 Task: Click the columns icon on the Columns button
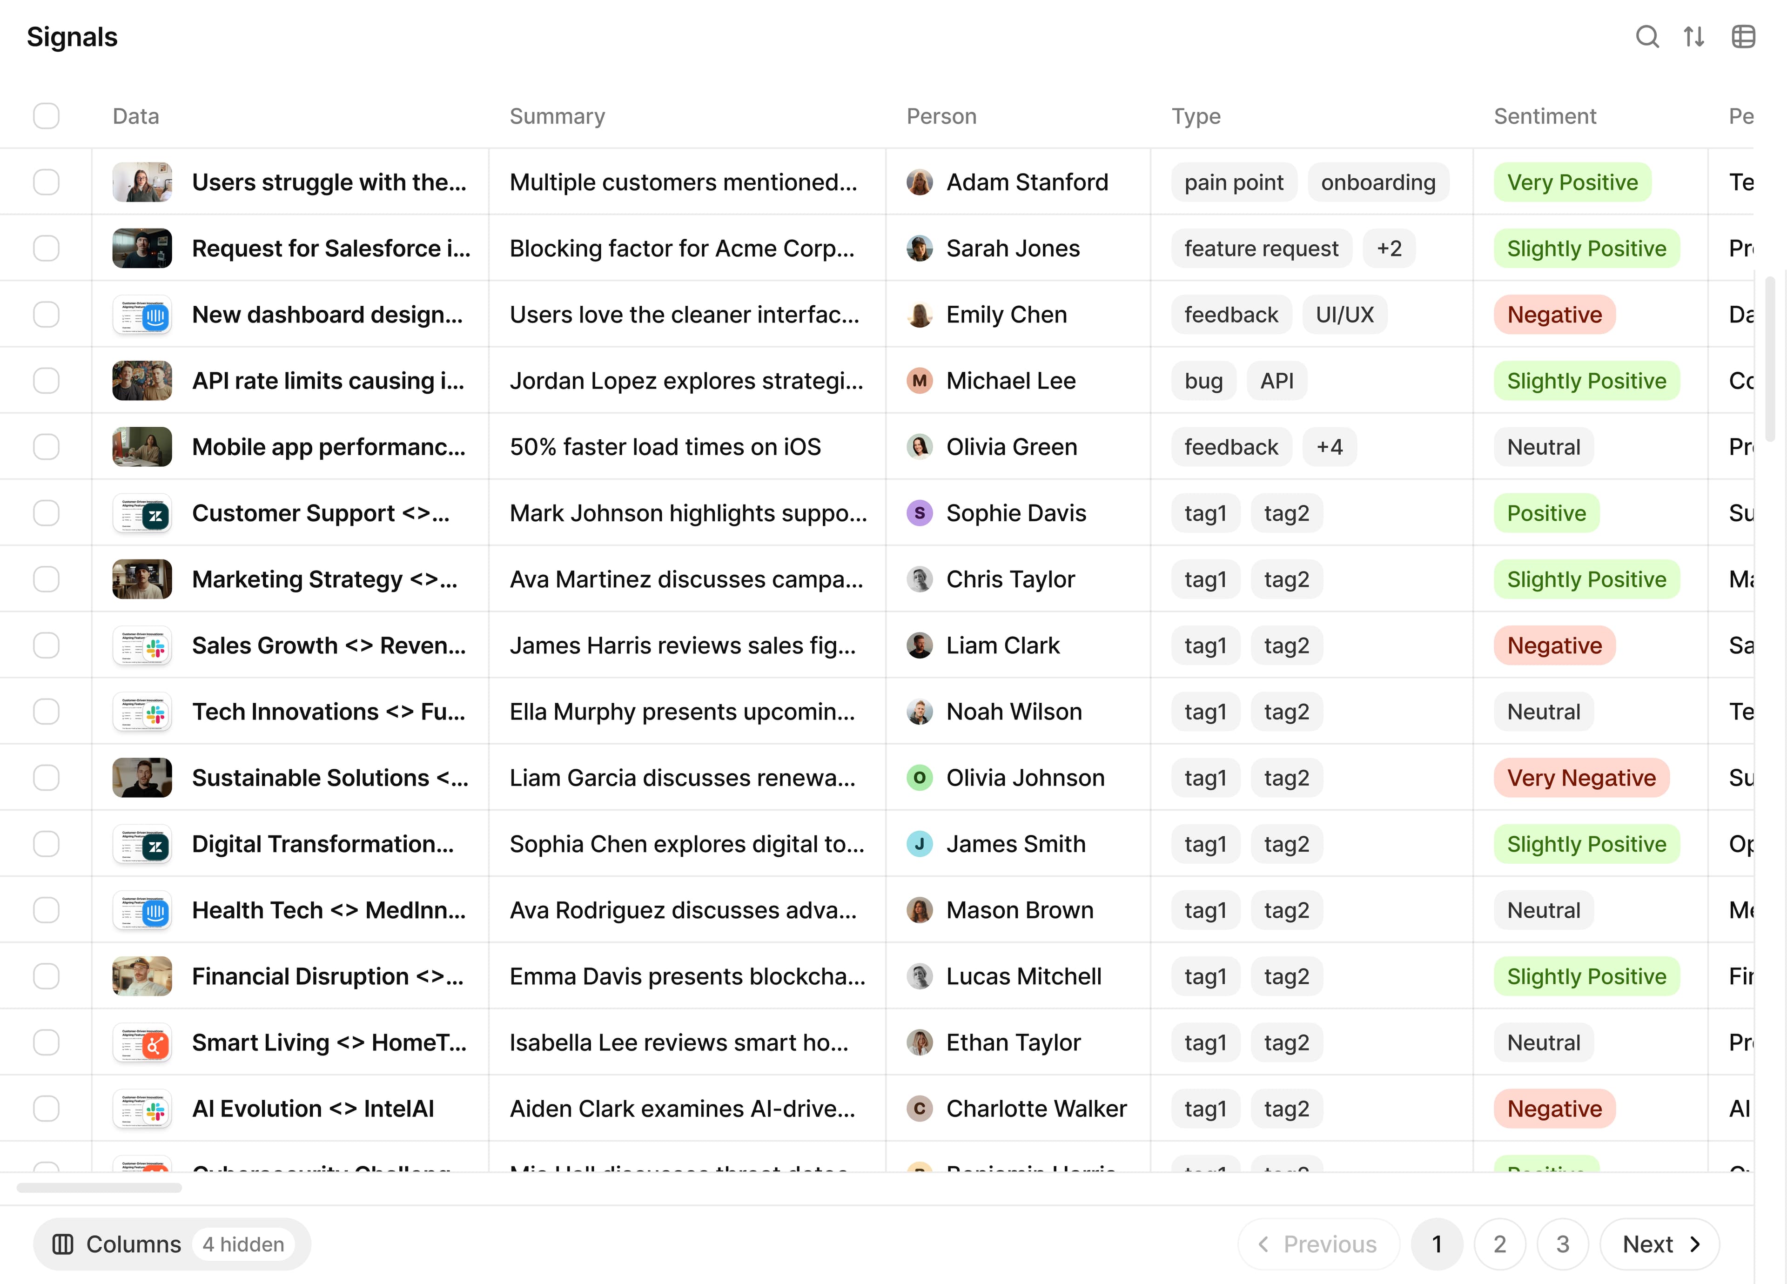coord(62,1244)
